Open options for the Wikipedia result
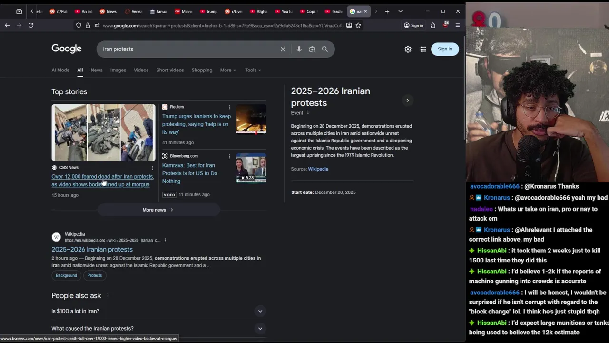Screen dimensions: 609x343 [165, 241]
